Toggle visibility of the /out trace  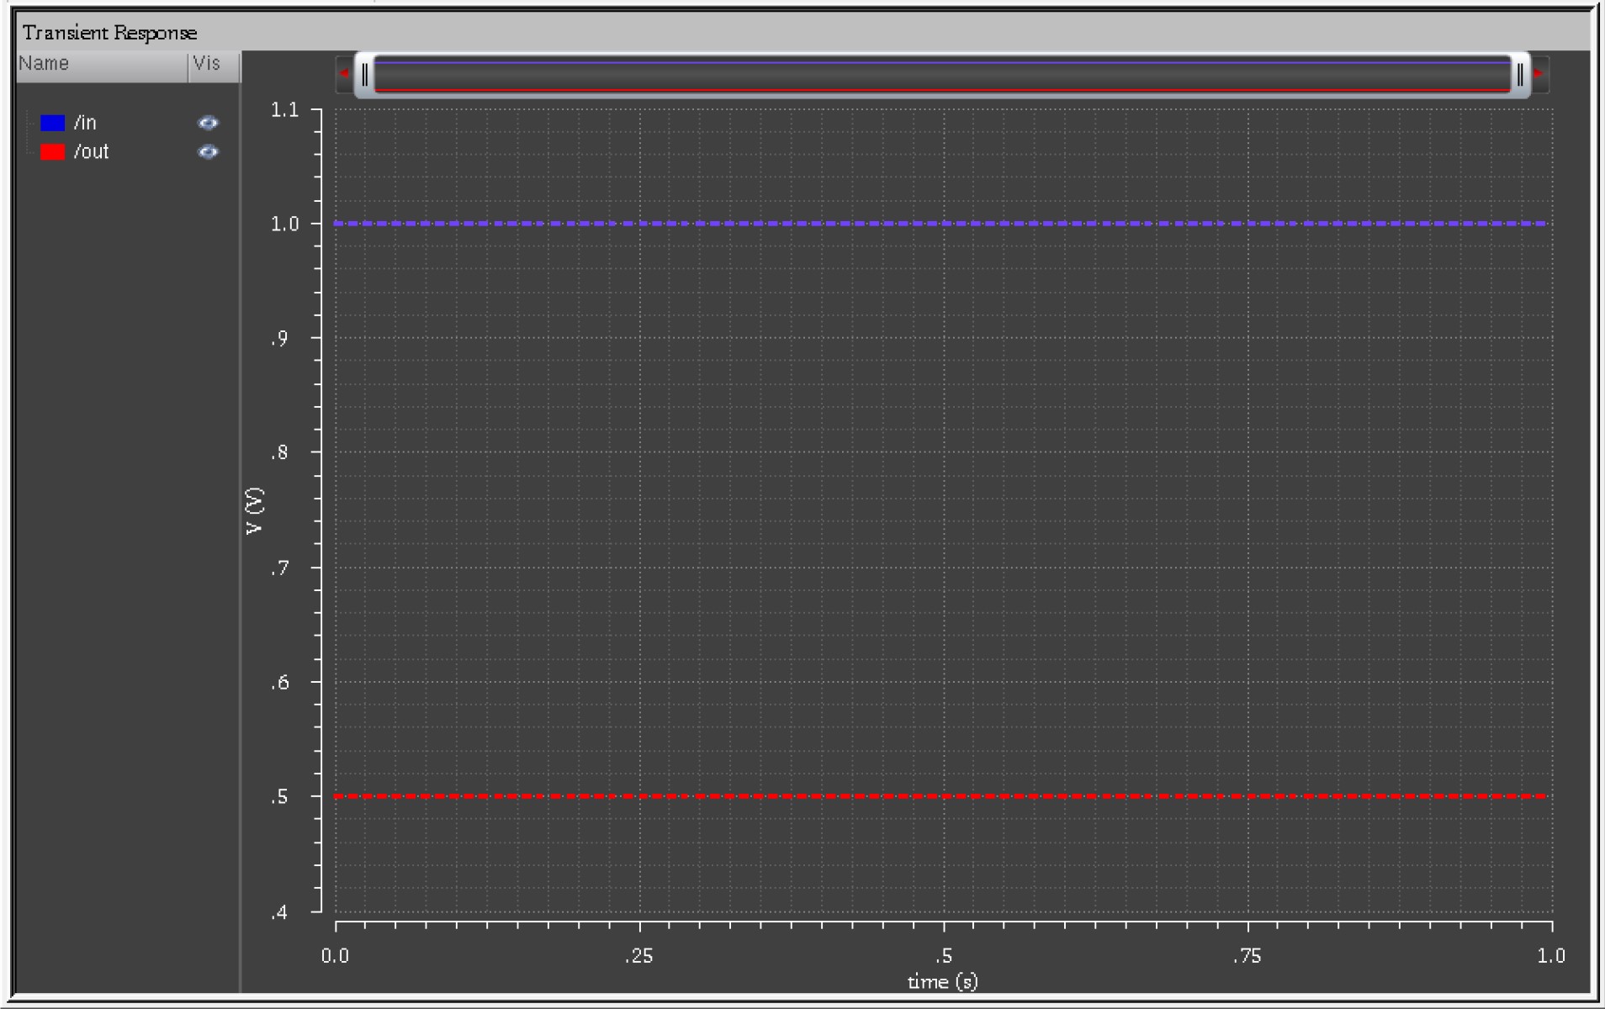(208, 152)
